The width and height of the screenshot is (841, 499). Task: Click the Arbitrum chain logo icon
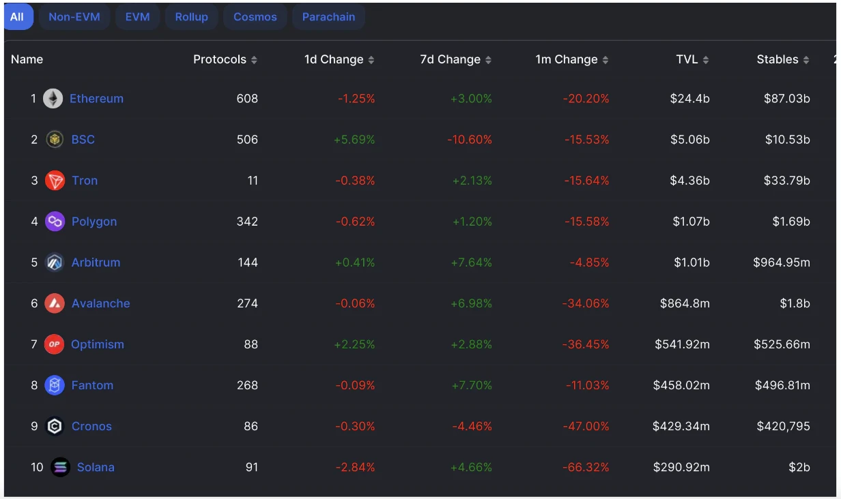tap(55, 262)
